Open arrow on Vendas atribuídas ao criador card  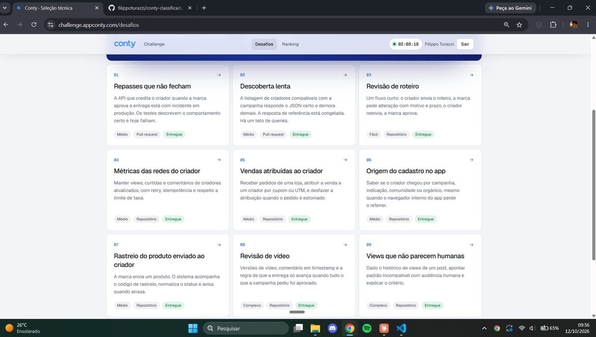point(345,160)
